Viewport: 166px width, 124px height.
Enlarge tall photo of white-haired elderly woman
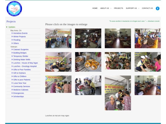(118, 93)
